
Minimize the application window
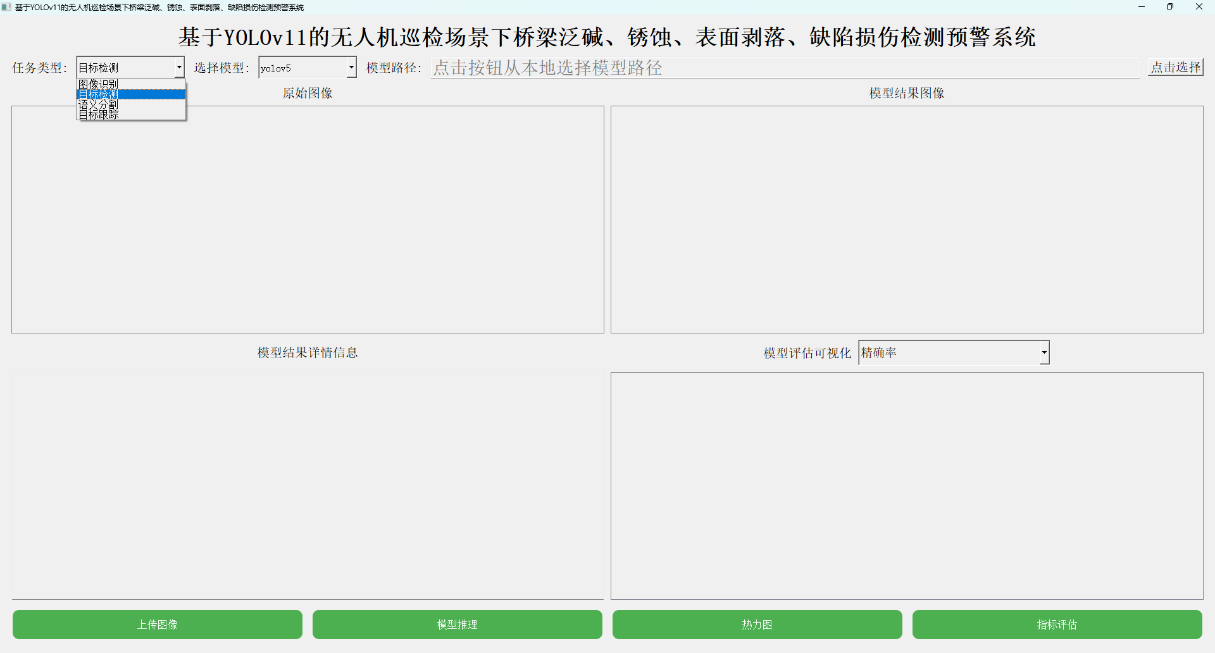(1142, 7)
